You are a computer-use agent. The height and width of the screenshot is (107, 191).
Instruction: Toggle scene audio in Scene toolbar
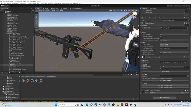[121, 10]
